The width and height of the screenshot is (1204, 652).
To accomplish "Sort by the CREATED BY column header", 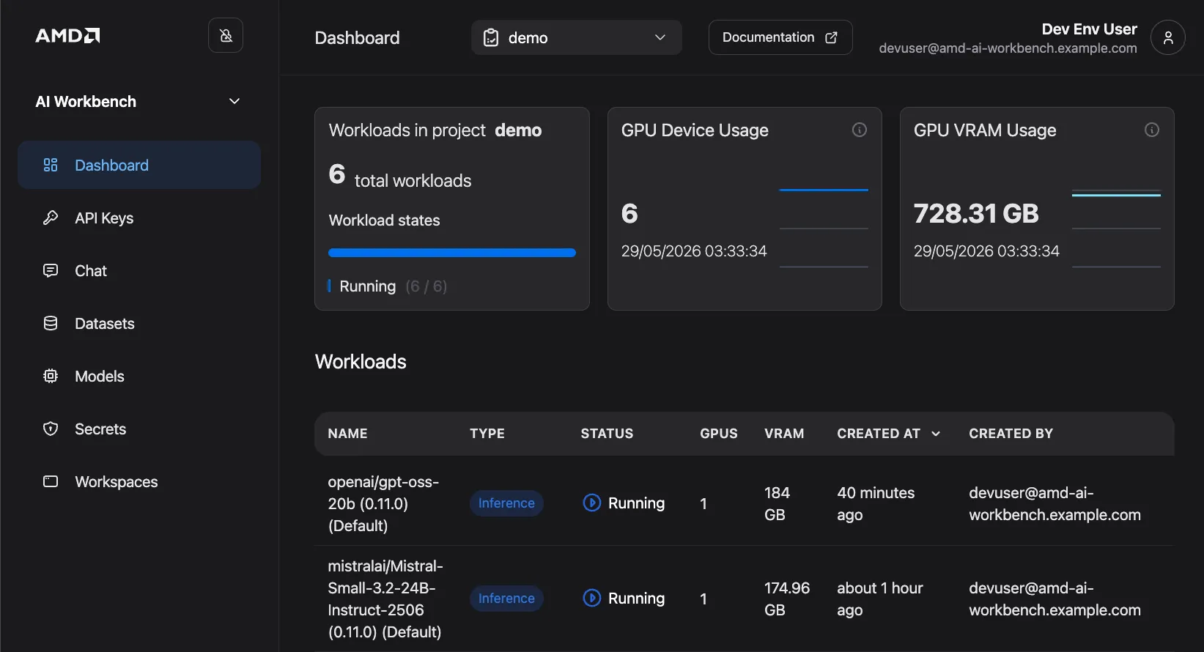I will (1011, 434).
